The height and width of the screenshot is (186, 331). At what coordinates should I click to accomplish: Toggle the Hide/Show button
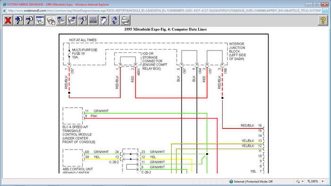[93, 20]
